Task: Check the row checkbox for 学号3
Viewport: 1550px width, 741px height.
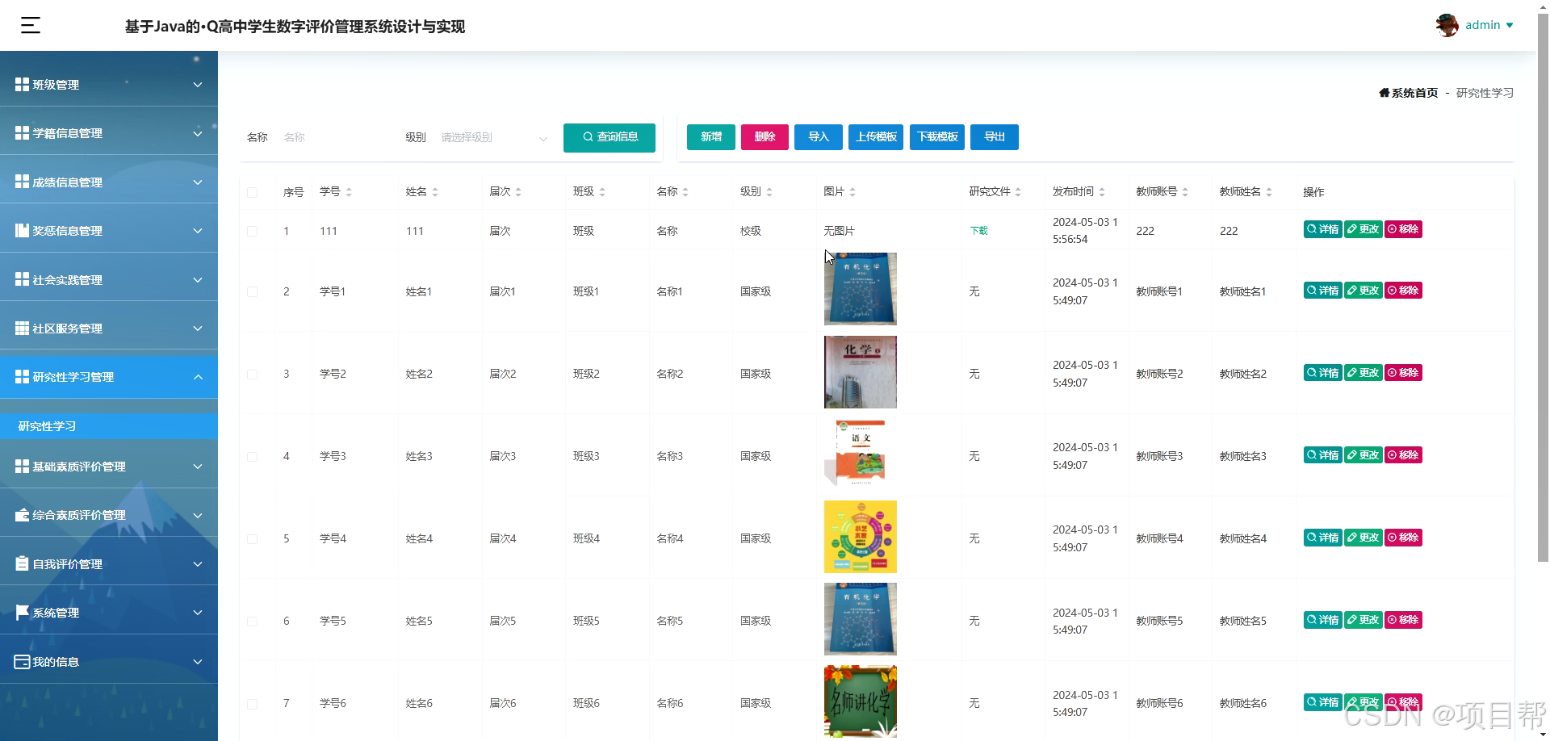Action: pyautogui.click(x=253, y=456)
